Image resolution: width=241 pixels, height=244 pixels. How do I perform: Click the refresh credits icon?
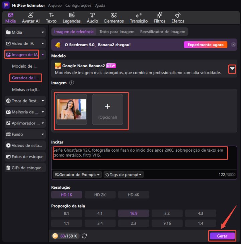[x=84, y=236]
